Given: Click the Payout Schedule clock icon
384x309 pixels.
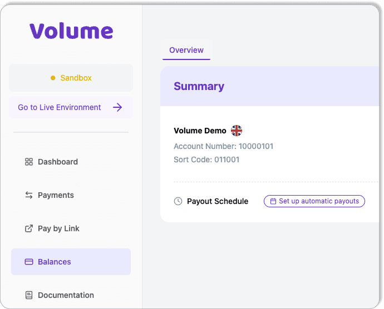Looking at the screenshot, I should pyautogui.click(x=178, y=201).
